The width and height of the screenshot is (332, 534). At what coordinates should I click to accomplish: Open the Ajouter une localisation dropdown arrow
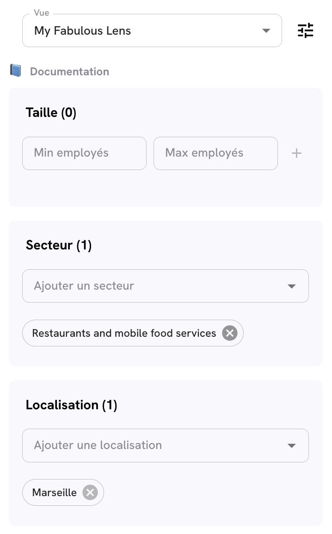pos(291,446)
